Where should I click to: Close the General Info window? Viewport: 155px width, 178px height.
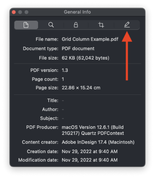(x=14, y=12)
